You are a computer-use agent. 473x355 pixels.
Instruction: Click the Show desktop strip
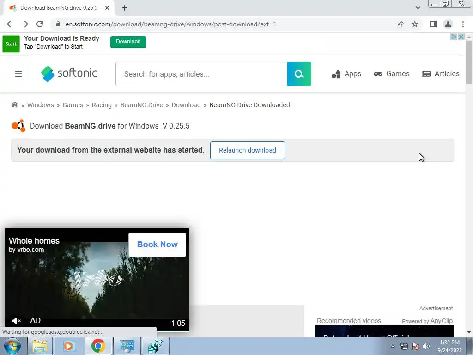point(470,346)
